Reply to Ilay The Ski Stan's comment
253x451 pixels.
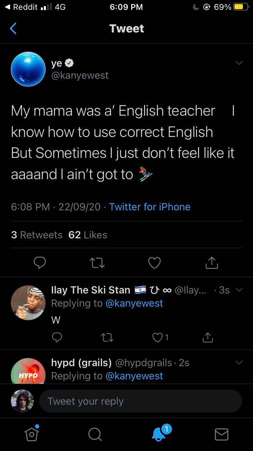pos(57,337)
